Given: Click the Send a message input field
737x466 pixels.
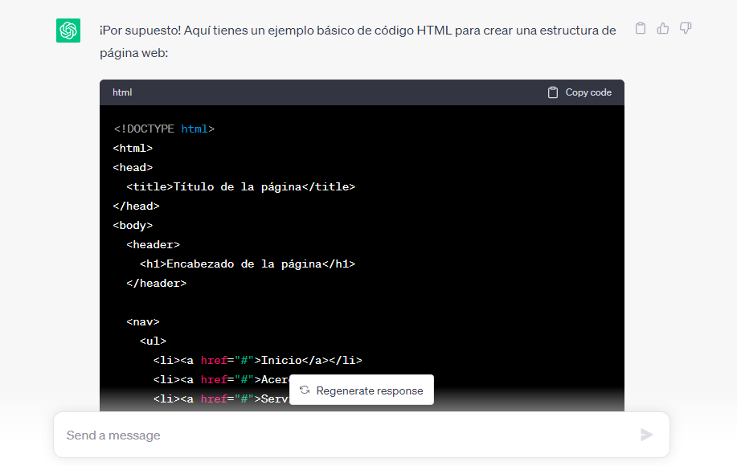Looking at the screenshot, I should click(x=321, y=434).
